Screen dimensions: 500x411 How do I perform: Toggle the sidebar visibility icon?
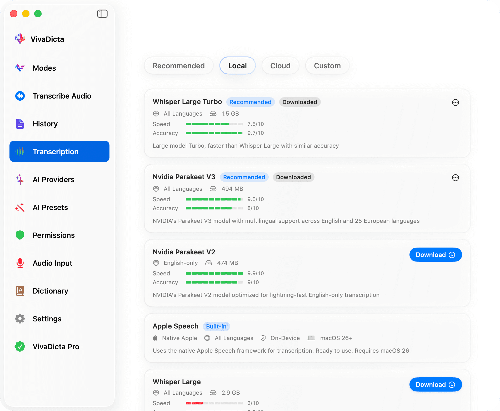pyautogui.click(x=102, y=14)
